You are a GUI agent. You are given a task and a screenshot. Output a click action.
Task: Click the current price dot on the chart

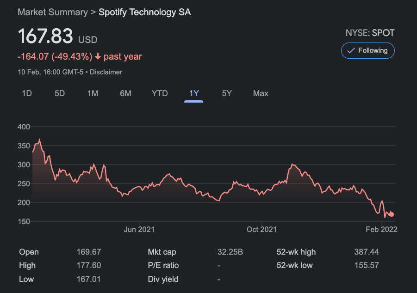click(x=392, y=214)
